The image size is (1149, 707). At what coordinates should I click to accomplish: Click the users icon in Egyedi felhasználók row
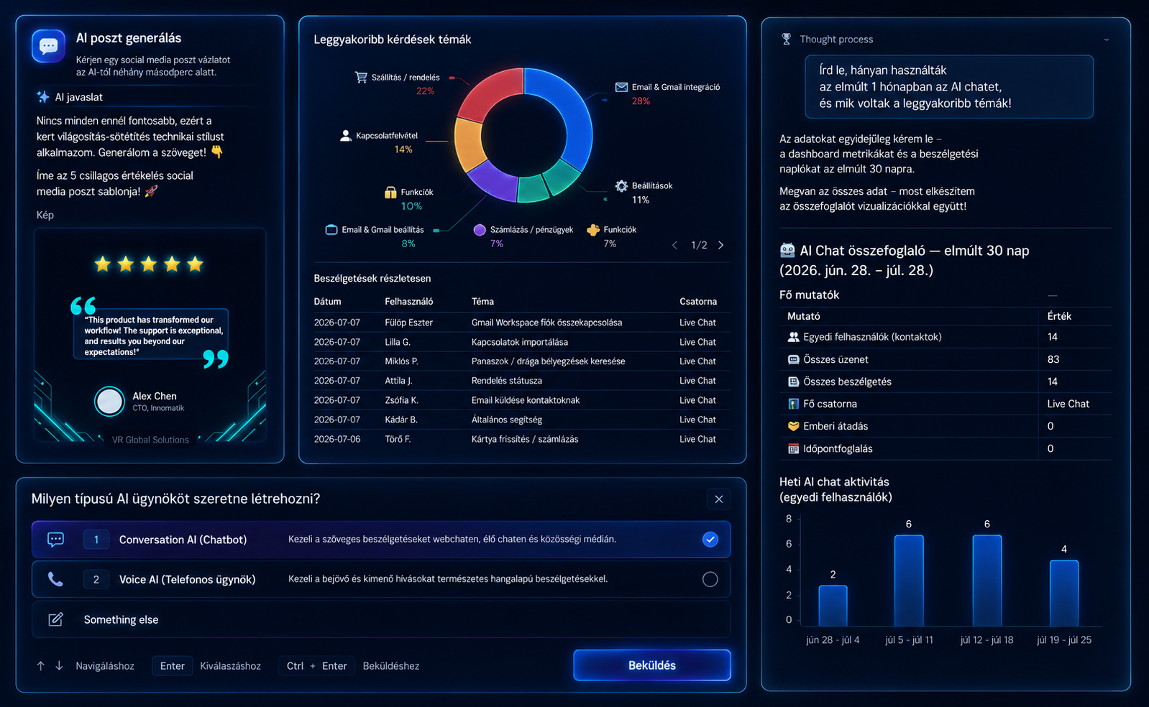coord(794,337)
